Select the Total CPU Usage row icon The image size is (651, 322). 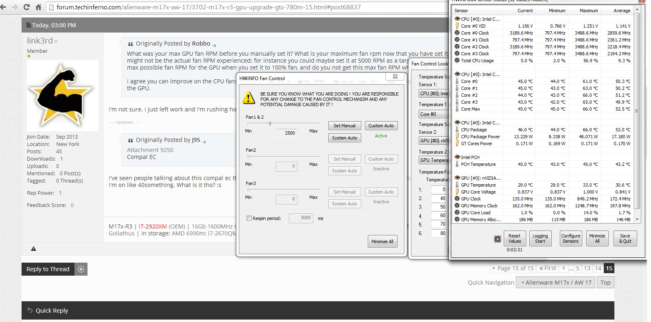click(x=457, y=61)
